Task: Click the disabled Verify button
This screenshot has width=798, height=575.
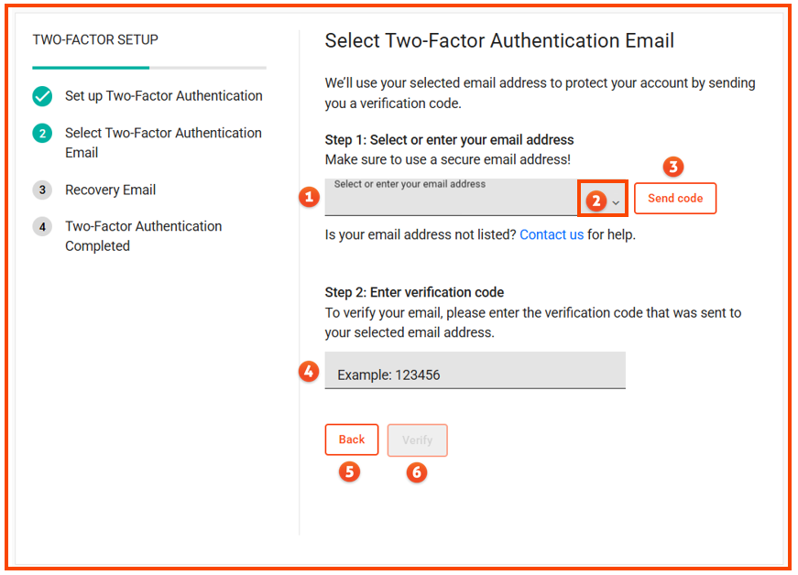Action: [x=417, y=439]
